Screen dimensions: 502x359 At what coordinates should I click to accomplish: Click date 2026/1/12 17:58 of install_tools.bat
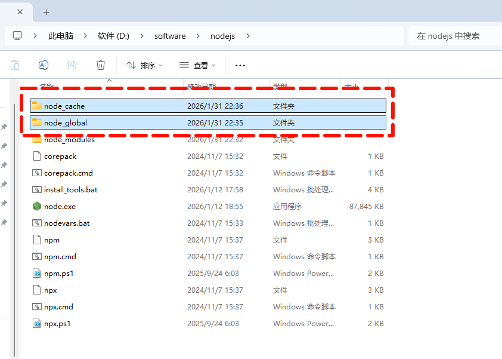point(215,189)
